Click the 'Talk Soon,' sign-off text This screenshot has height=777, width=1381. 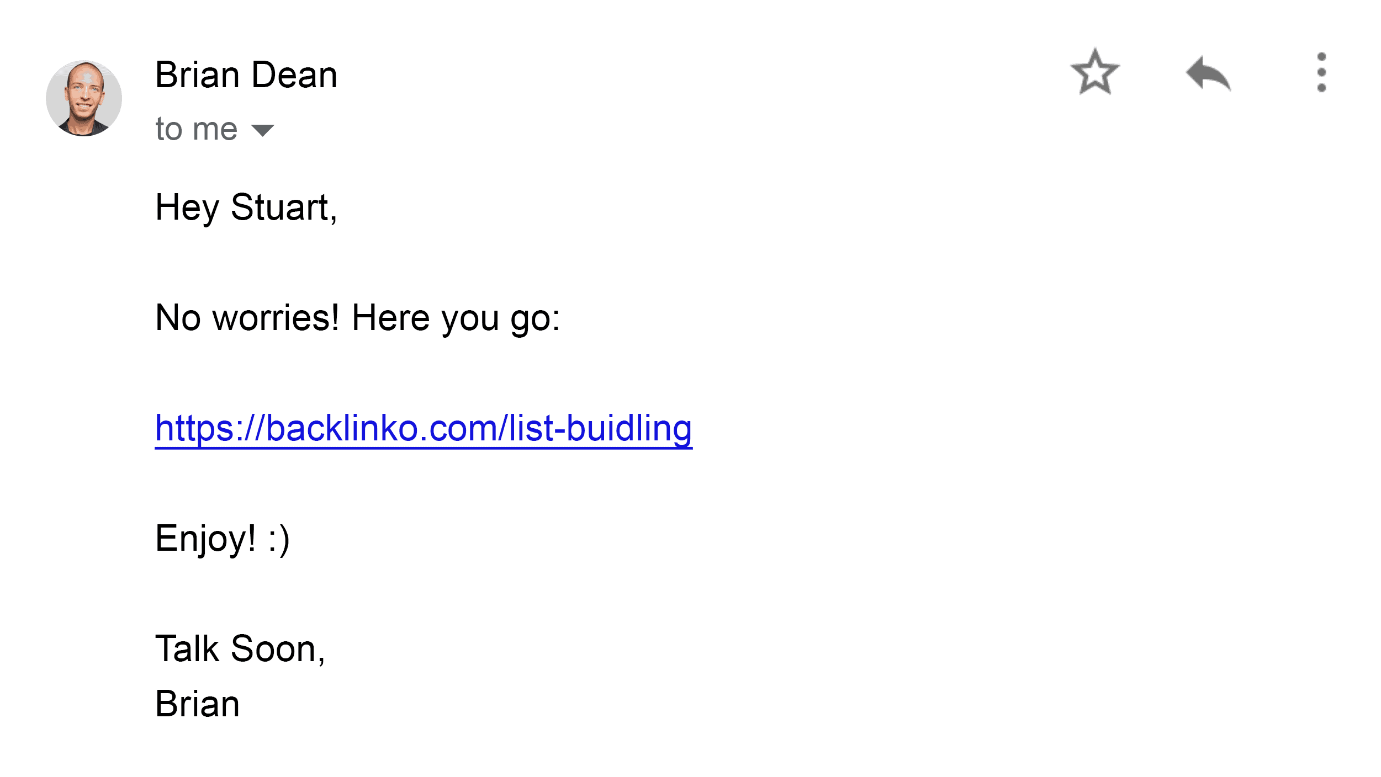[x=241, y=648]
